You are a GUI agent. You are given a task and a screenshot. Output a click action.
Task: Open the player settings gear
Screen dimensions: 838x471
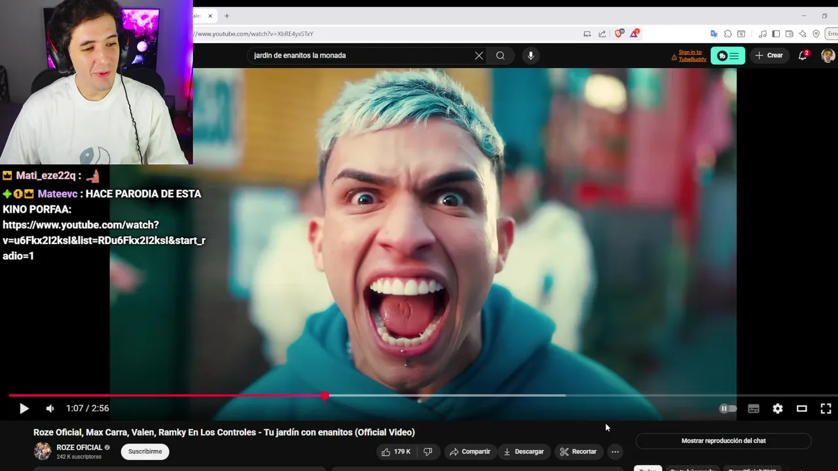click(778, 408)
